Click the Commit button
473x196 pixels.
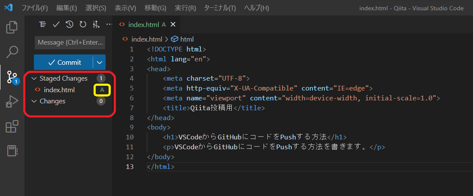(64, 63)
